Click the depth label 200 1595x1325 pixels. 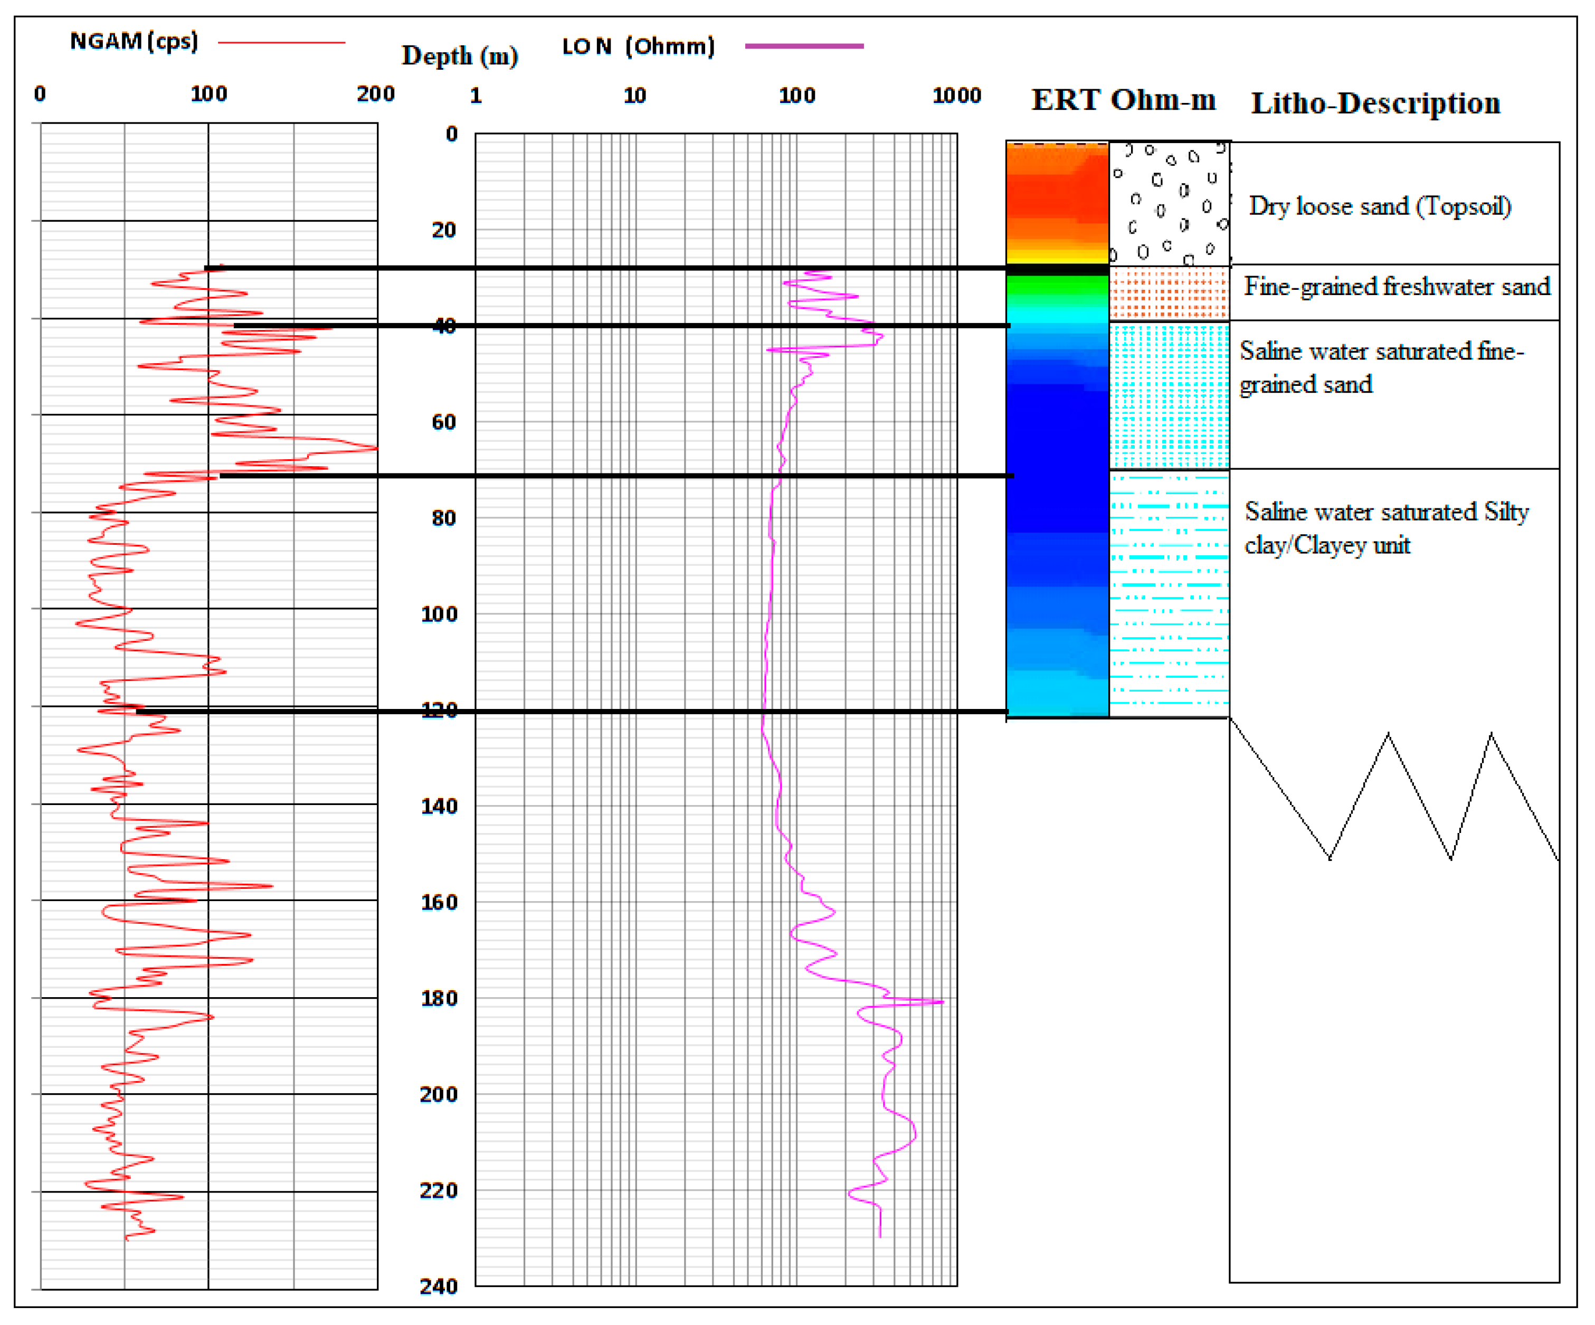tap(440, 1095)
